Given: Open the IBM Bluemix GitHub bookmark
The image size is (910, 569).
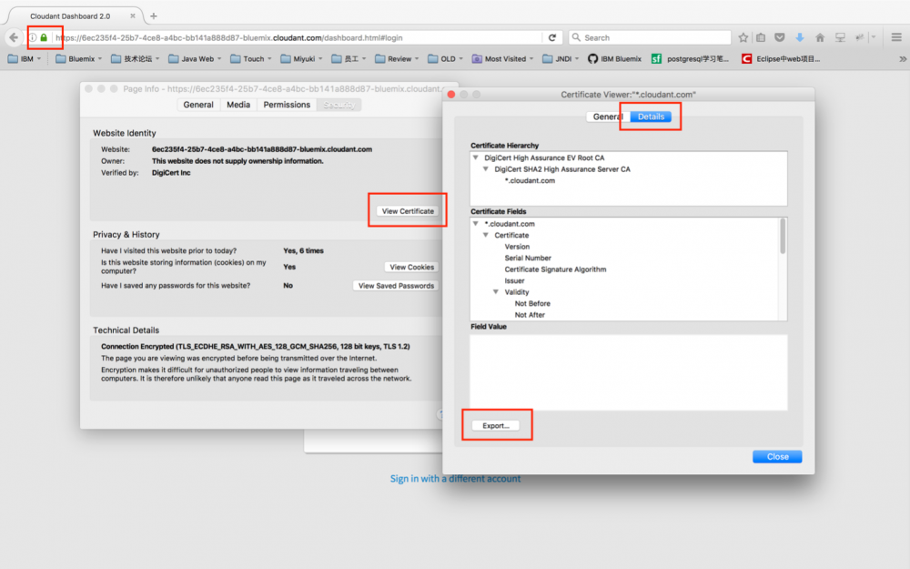Looking at the screenshot, I should click(x=614, y=58).
